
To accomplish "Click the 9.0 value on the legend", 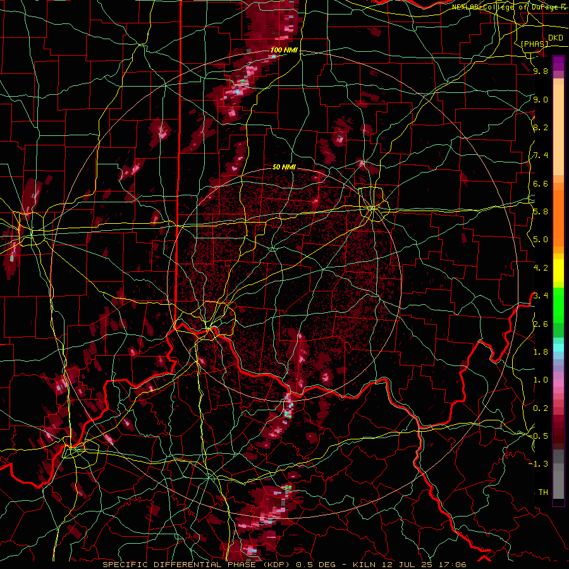I will (x=541, y=99).
